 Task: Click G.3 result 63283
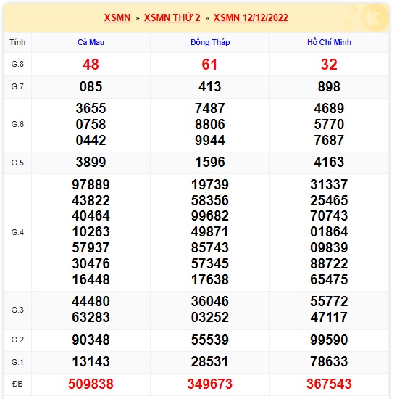click(x=91, y=317)
